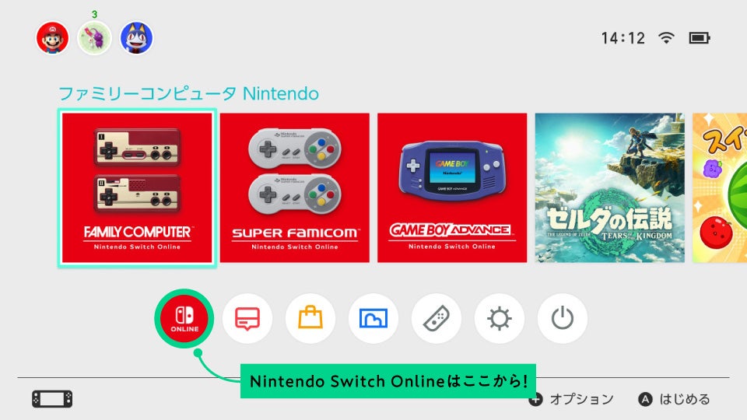Screen dimensions: 747x420
Task: Open System Settings gear icon
Action: pos(500,318)
